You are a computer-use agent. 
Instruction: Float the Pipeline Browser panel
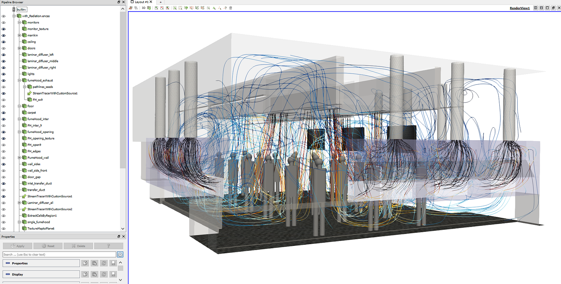click(119, 2)
